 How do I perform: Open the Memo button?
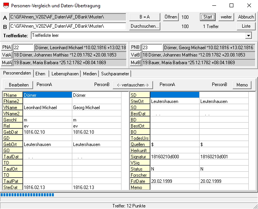point(242,85)
